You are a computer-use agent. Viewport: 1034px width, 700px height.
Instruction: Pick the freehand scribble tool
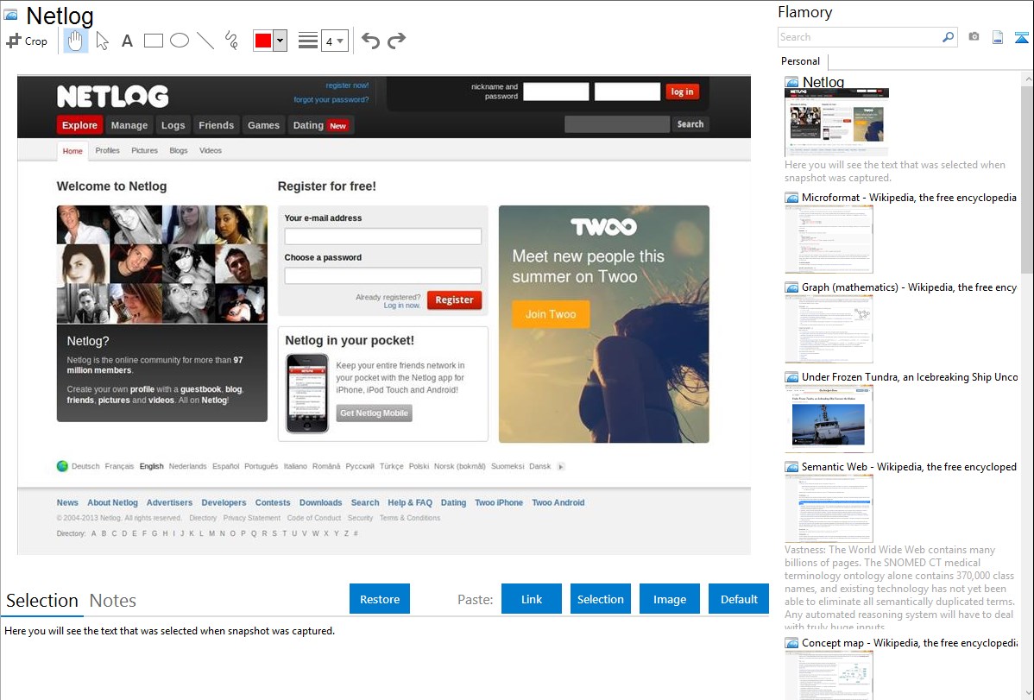click(x=231, y=41)
